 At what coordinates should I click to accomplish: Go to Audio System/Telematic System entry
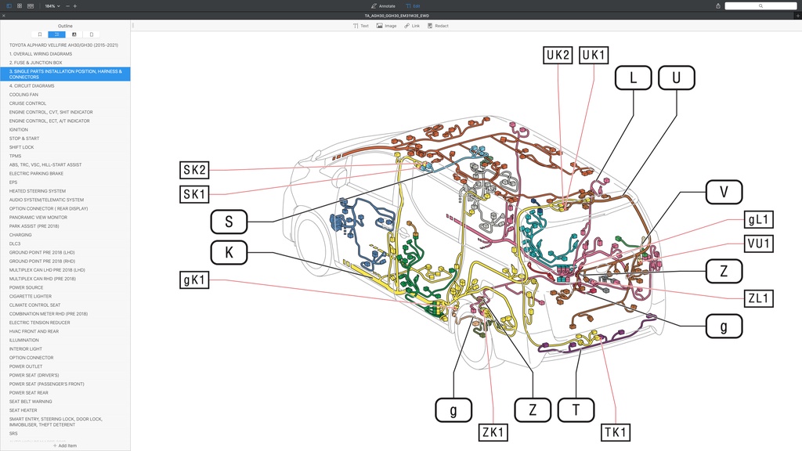pos(46,200)
